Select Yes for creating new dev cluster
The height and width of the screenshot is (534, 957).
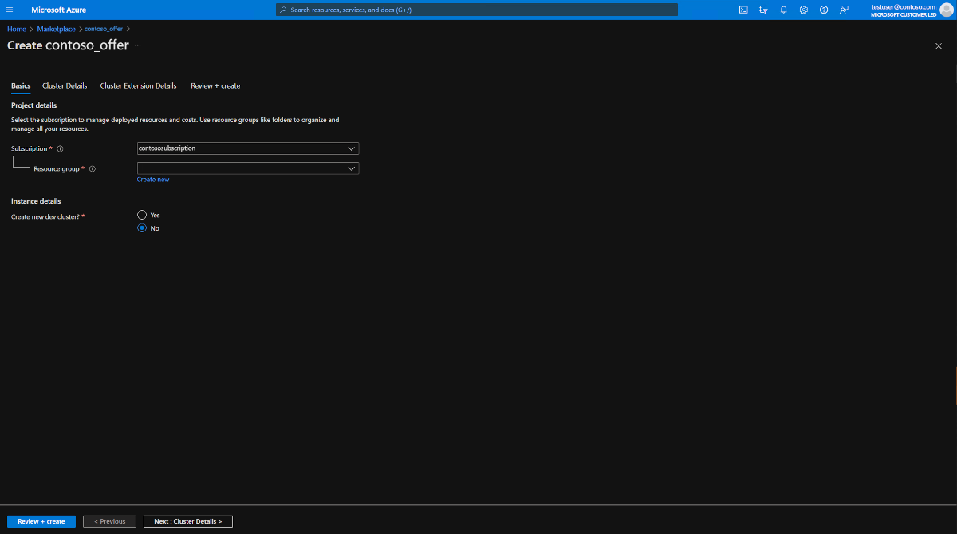pyautogui.click(x=141, y=214)
